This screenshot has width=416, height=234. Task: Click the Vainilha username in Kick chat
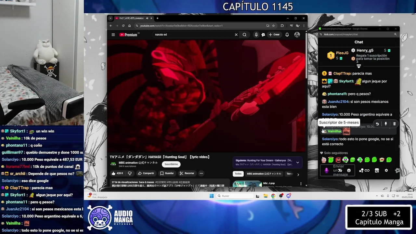(x=334, y=131)
